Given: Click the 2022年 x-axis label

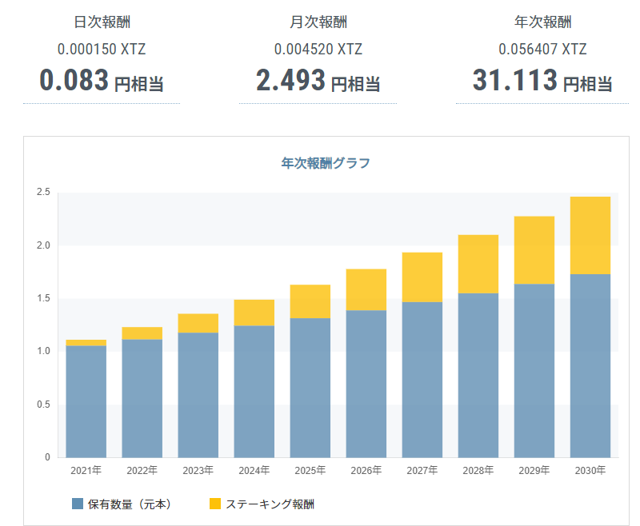Looking at the screenshot, I should [142, 470].
